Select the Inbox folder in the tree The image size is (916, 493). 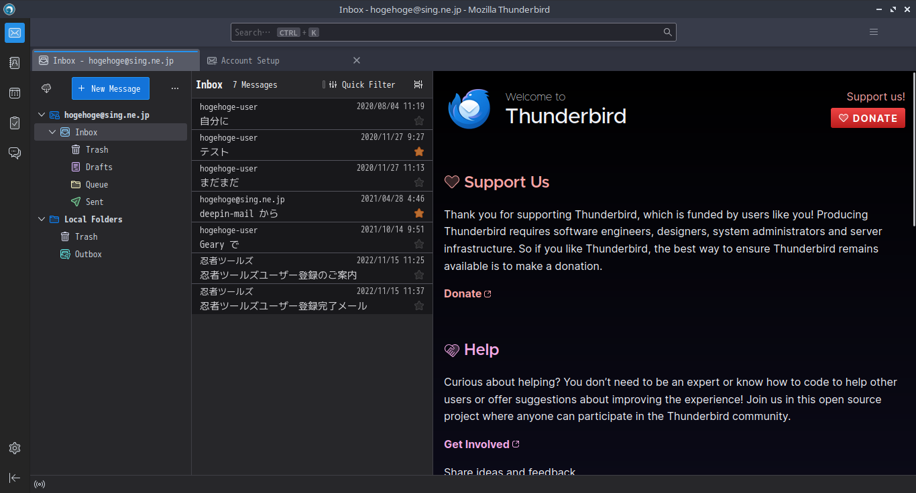[x=111, y=133]
